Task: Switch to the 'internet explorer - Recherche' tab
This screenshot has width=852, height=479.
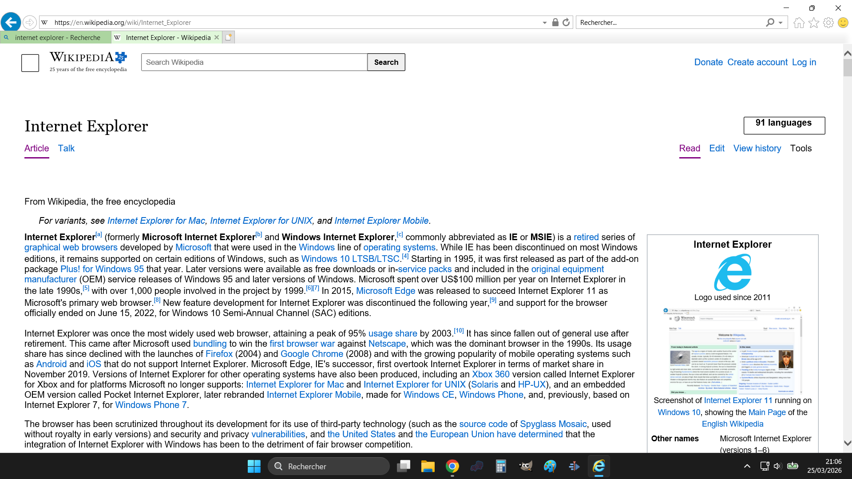Action: pyautogui.click(x=57, y=38)
